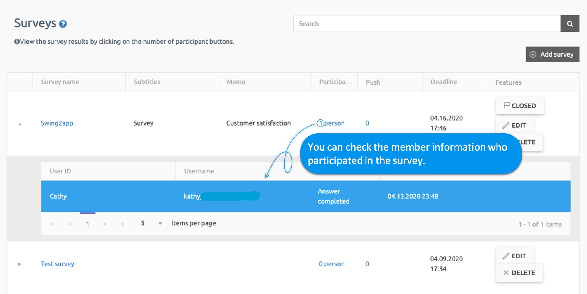View Test survey 0 person participants

click(332, 264)
